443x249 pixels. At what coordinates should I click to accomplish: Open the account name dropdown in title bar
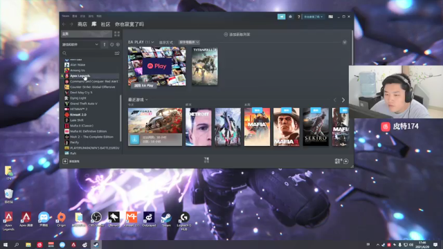coord(314,17)
